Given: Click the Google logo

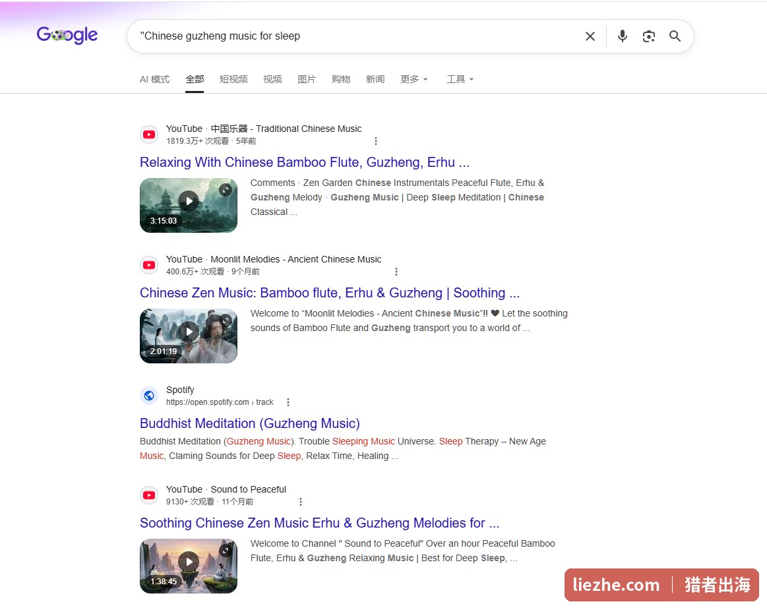Looking at the screenshot, I should (67, 35).
